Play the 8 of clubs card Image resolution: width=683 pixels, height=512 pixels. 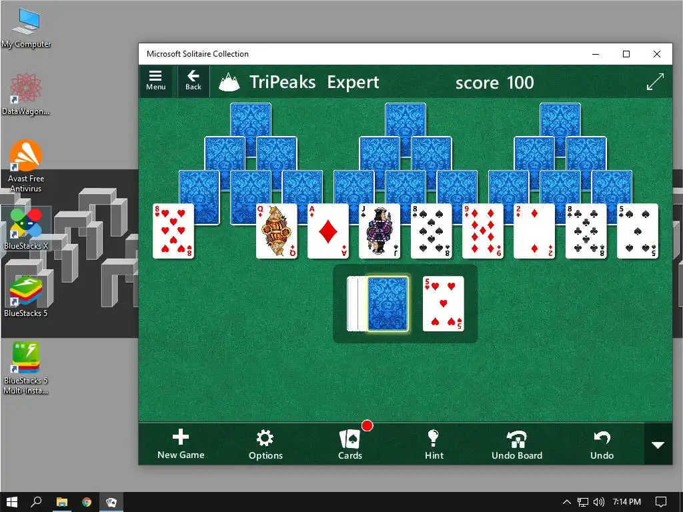pyautogui.click(x=586, y=231)
